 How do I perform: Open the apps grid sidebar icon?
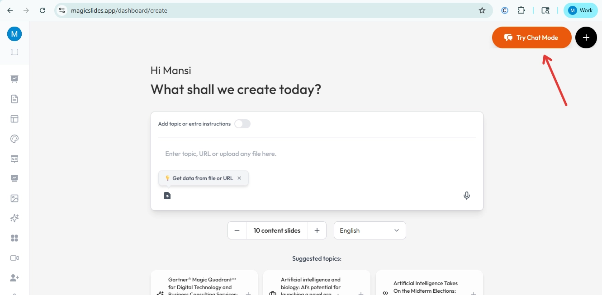point(14,238)
